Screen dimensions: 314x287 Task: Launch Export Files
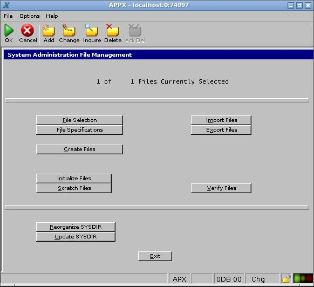click(221, 130)
